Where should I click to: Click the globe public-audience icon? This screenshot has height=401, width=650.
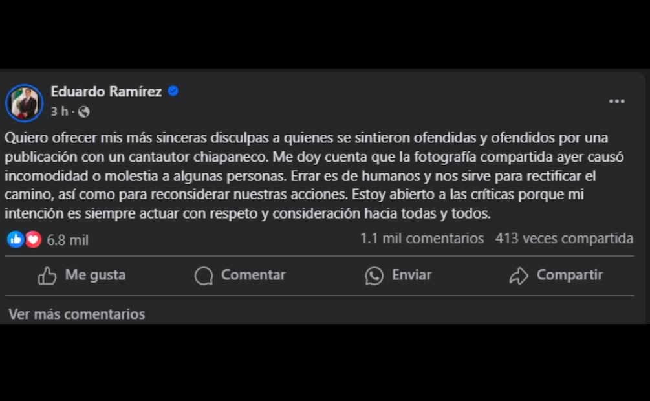(x=83, y=112)
